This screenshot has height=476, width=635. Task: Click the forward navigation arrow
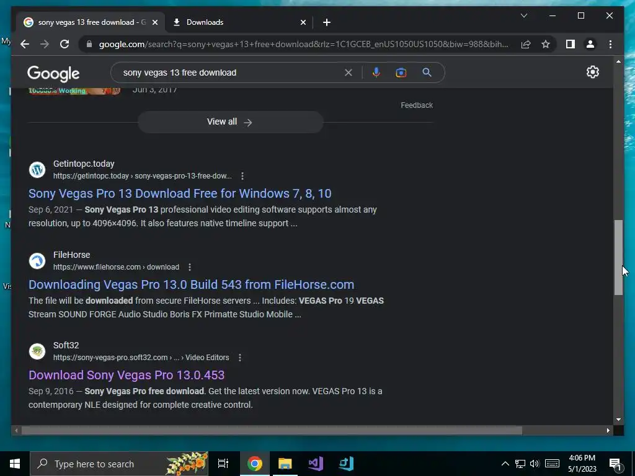(x=45, y=44)
